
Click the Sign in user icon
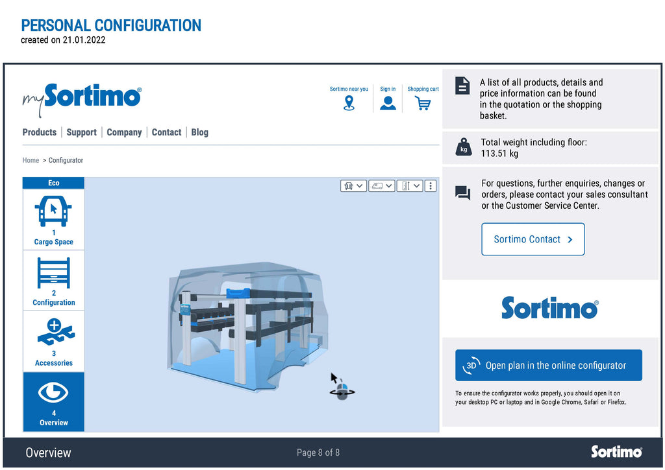click(x=388, y=103)
